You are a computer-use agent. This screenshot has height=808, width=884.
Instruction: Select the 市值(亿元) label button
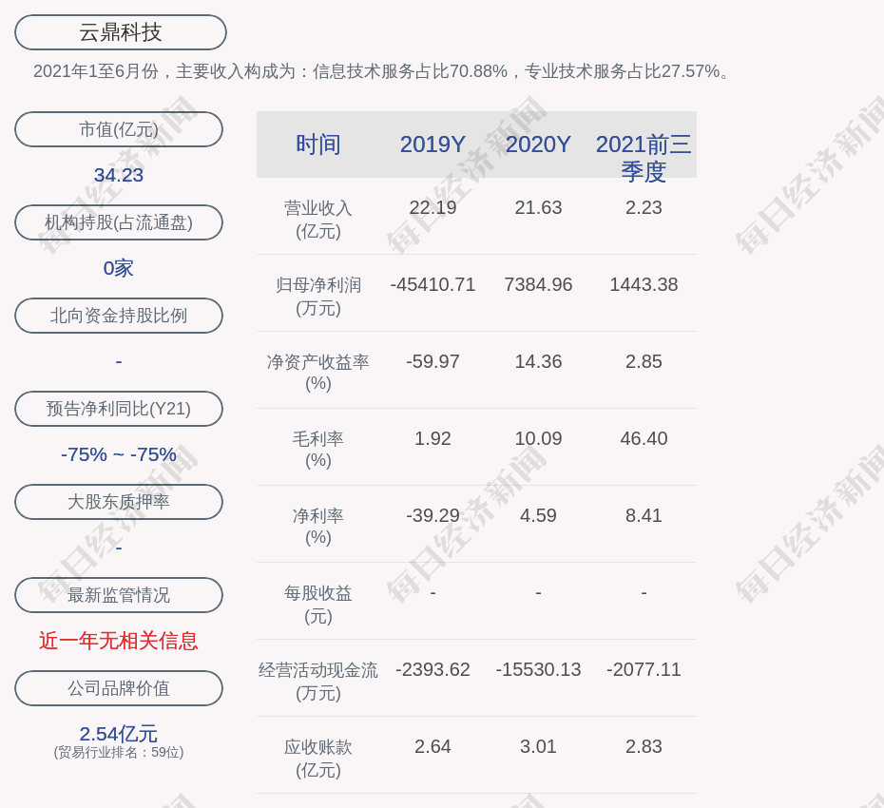(119, 129)
